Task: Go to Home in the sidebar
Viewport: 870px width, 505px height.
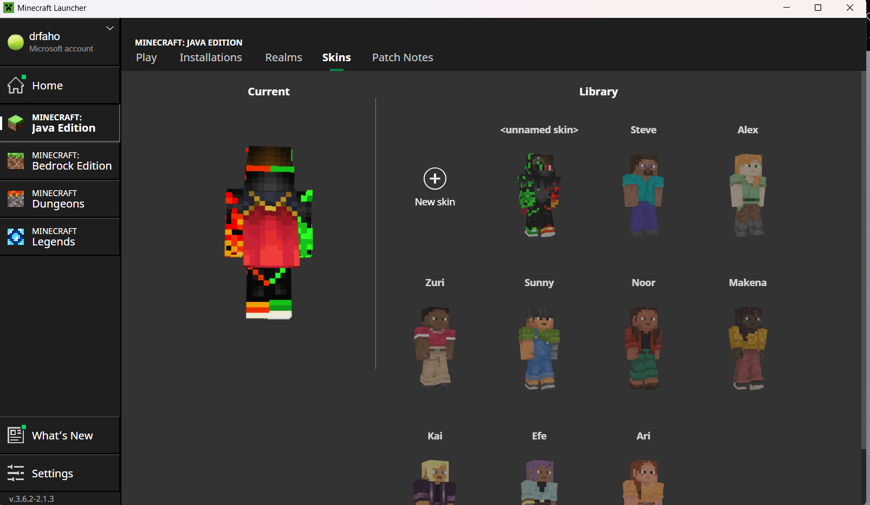Action: (x=60, y=85)
